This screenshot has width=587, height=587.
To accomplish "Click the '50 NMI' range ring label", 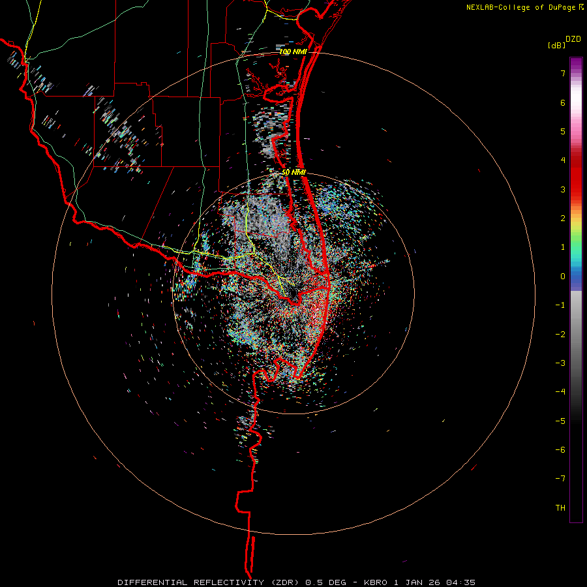I will coord(293,172).
